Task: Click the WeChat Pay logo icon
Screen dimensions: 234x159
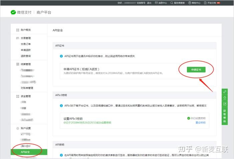Action: pyautogui.click(x=13, y=12)
